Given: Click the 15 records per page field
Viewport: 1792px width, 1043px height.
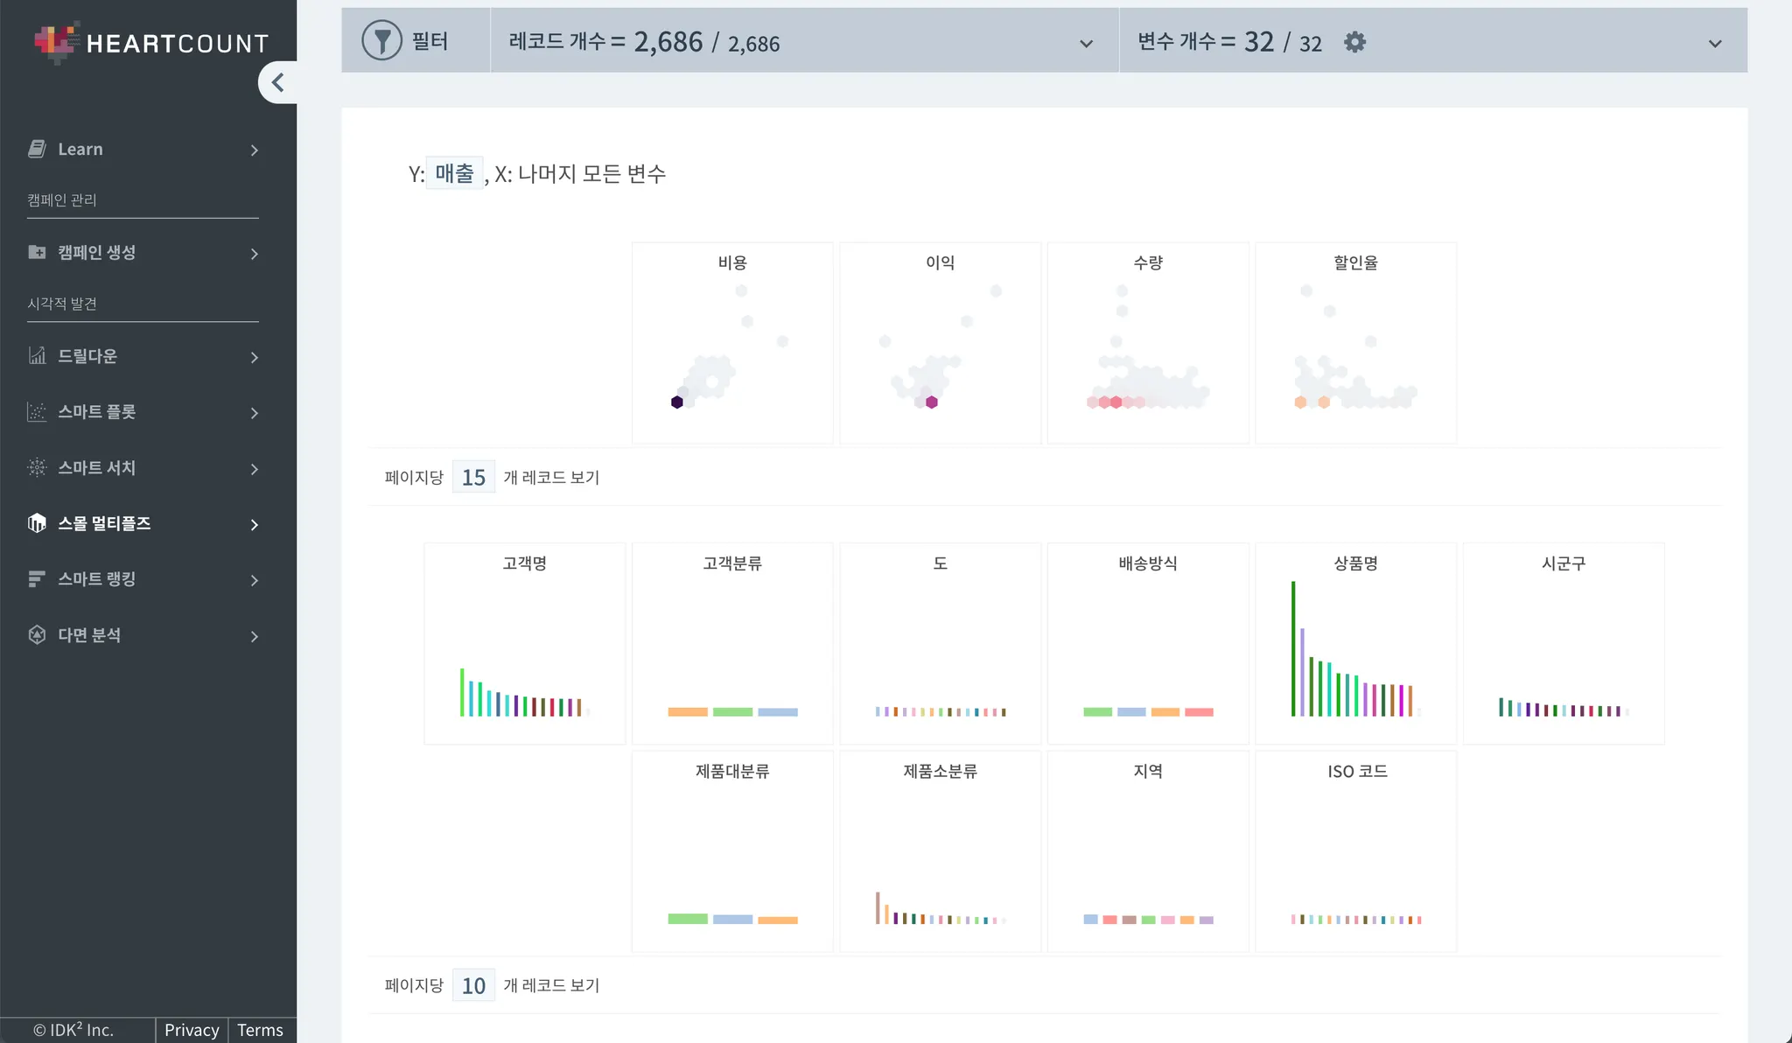Looking at the screenshot, I should pyautogui.click(x=473, y=477).
